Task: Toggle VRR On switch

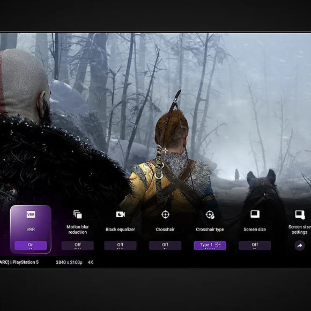Action: click(x=31, y=246)
